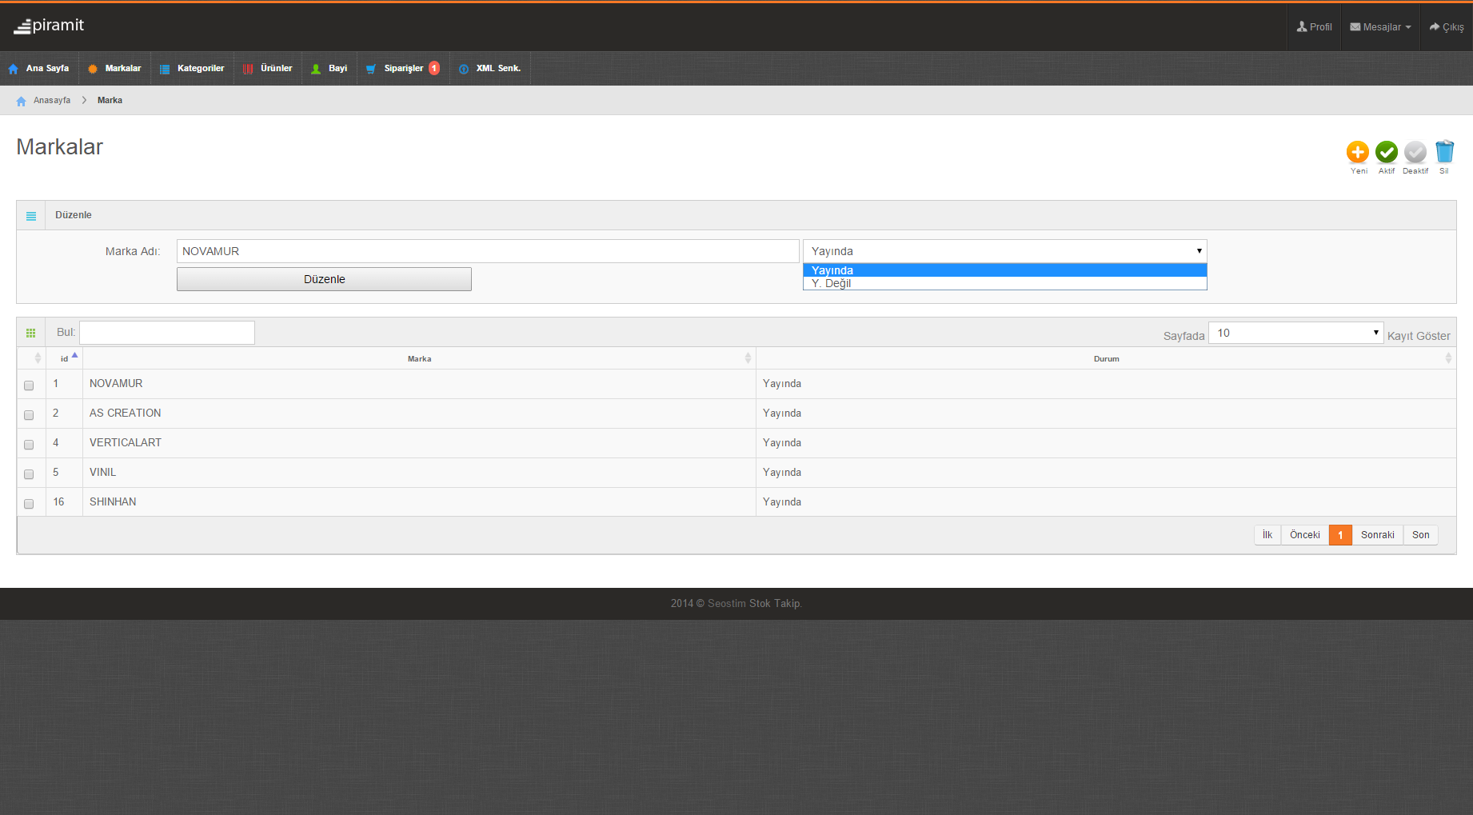
Task: Sort by the checkbox column header
Action: (x=32, y=358)
